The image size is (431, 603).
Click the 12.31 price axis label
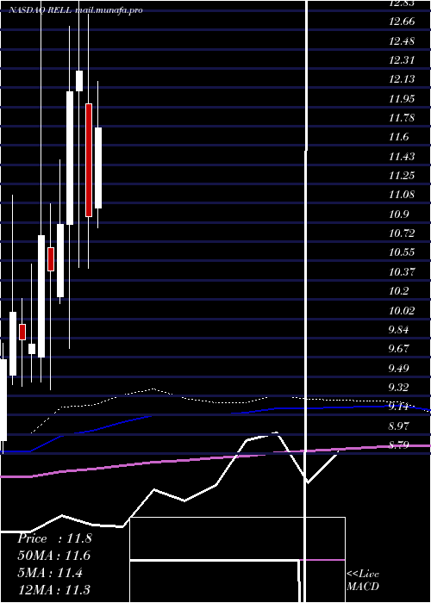[x=402, y=60]
